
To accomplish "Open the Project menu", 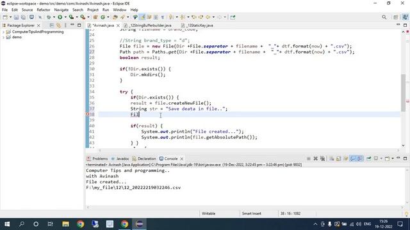I will 93,10.
